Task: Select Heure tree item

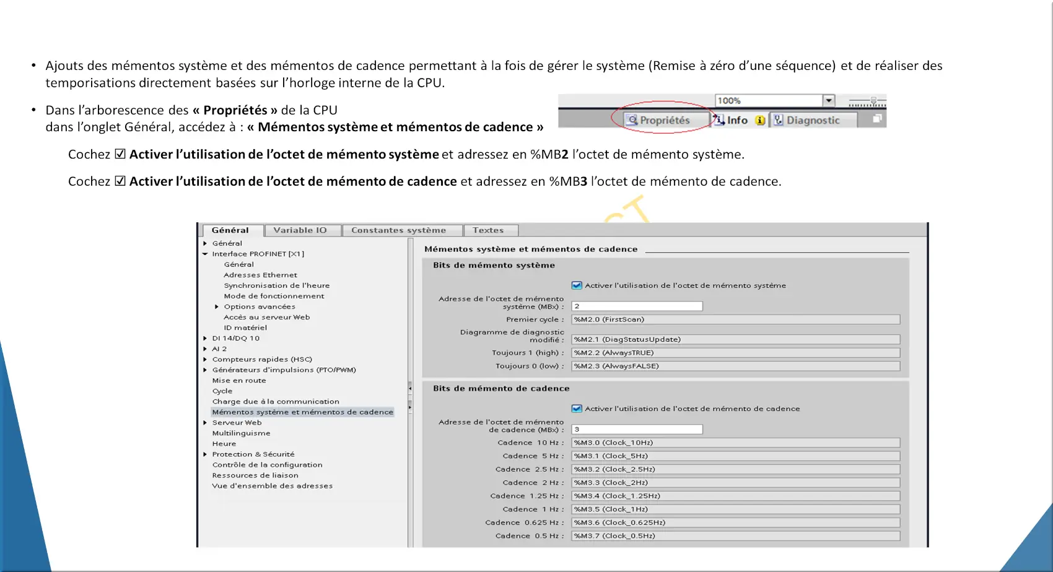Action: [224, 444]
